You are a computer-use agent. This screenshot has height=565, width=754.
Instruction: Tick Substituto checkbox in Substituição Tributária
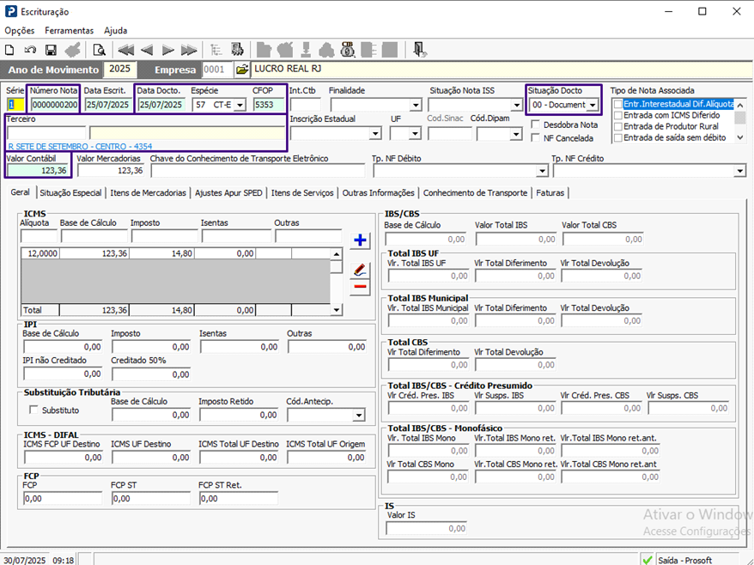[33, 410]
